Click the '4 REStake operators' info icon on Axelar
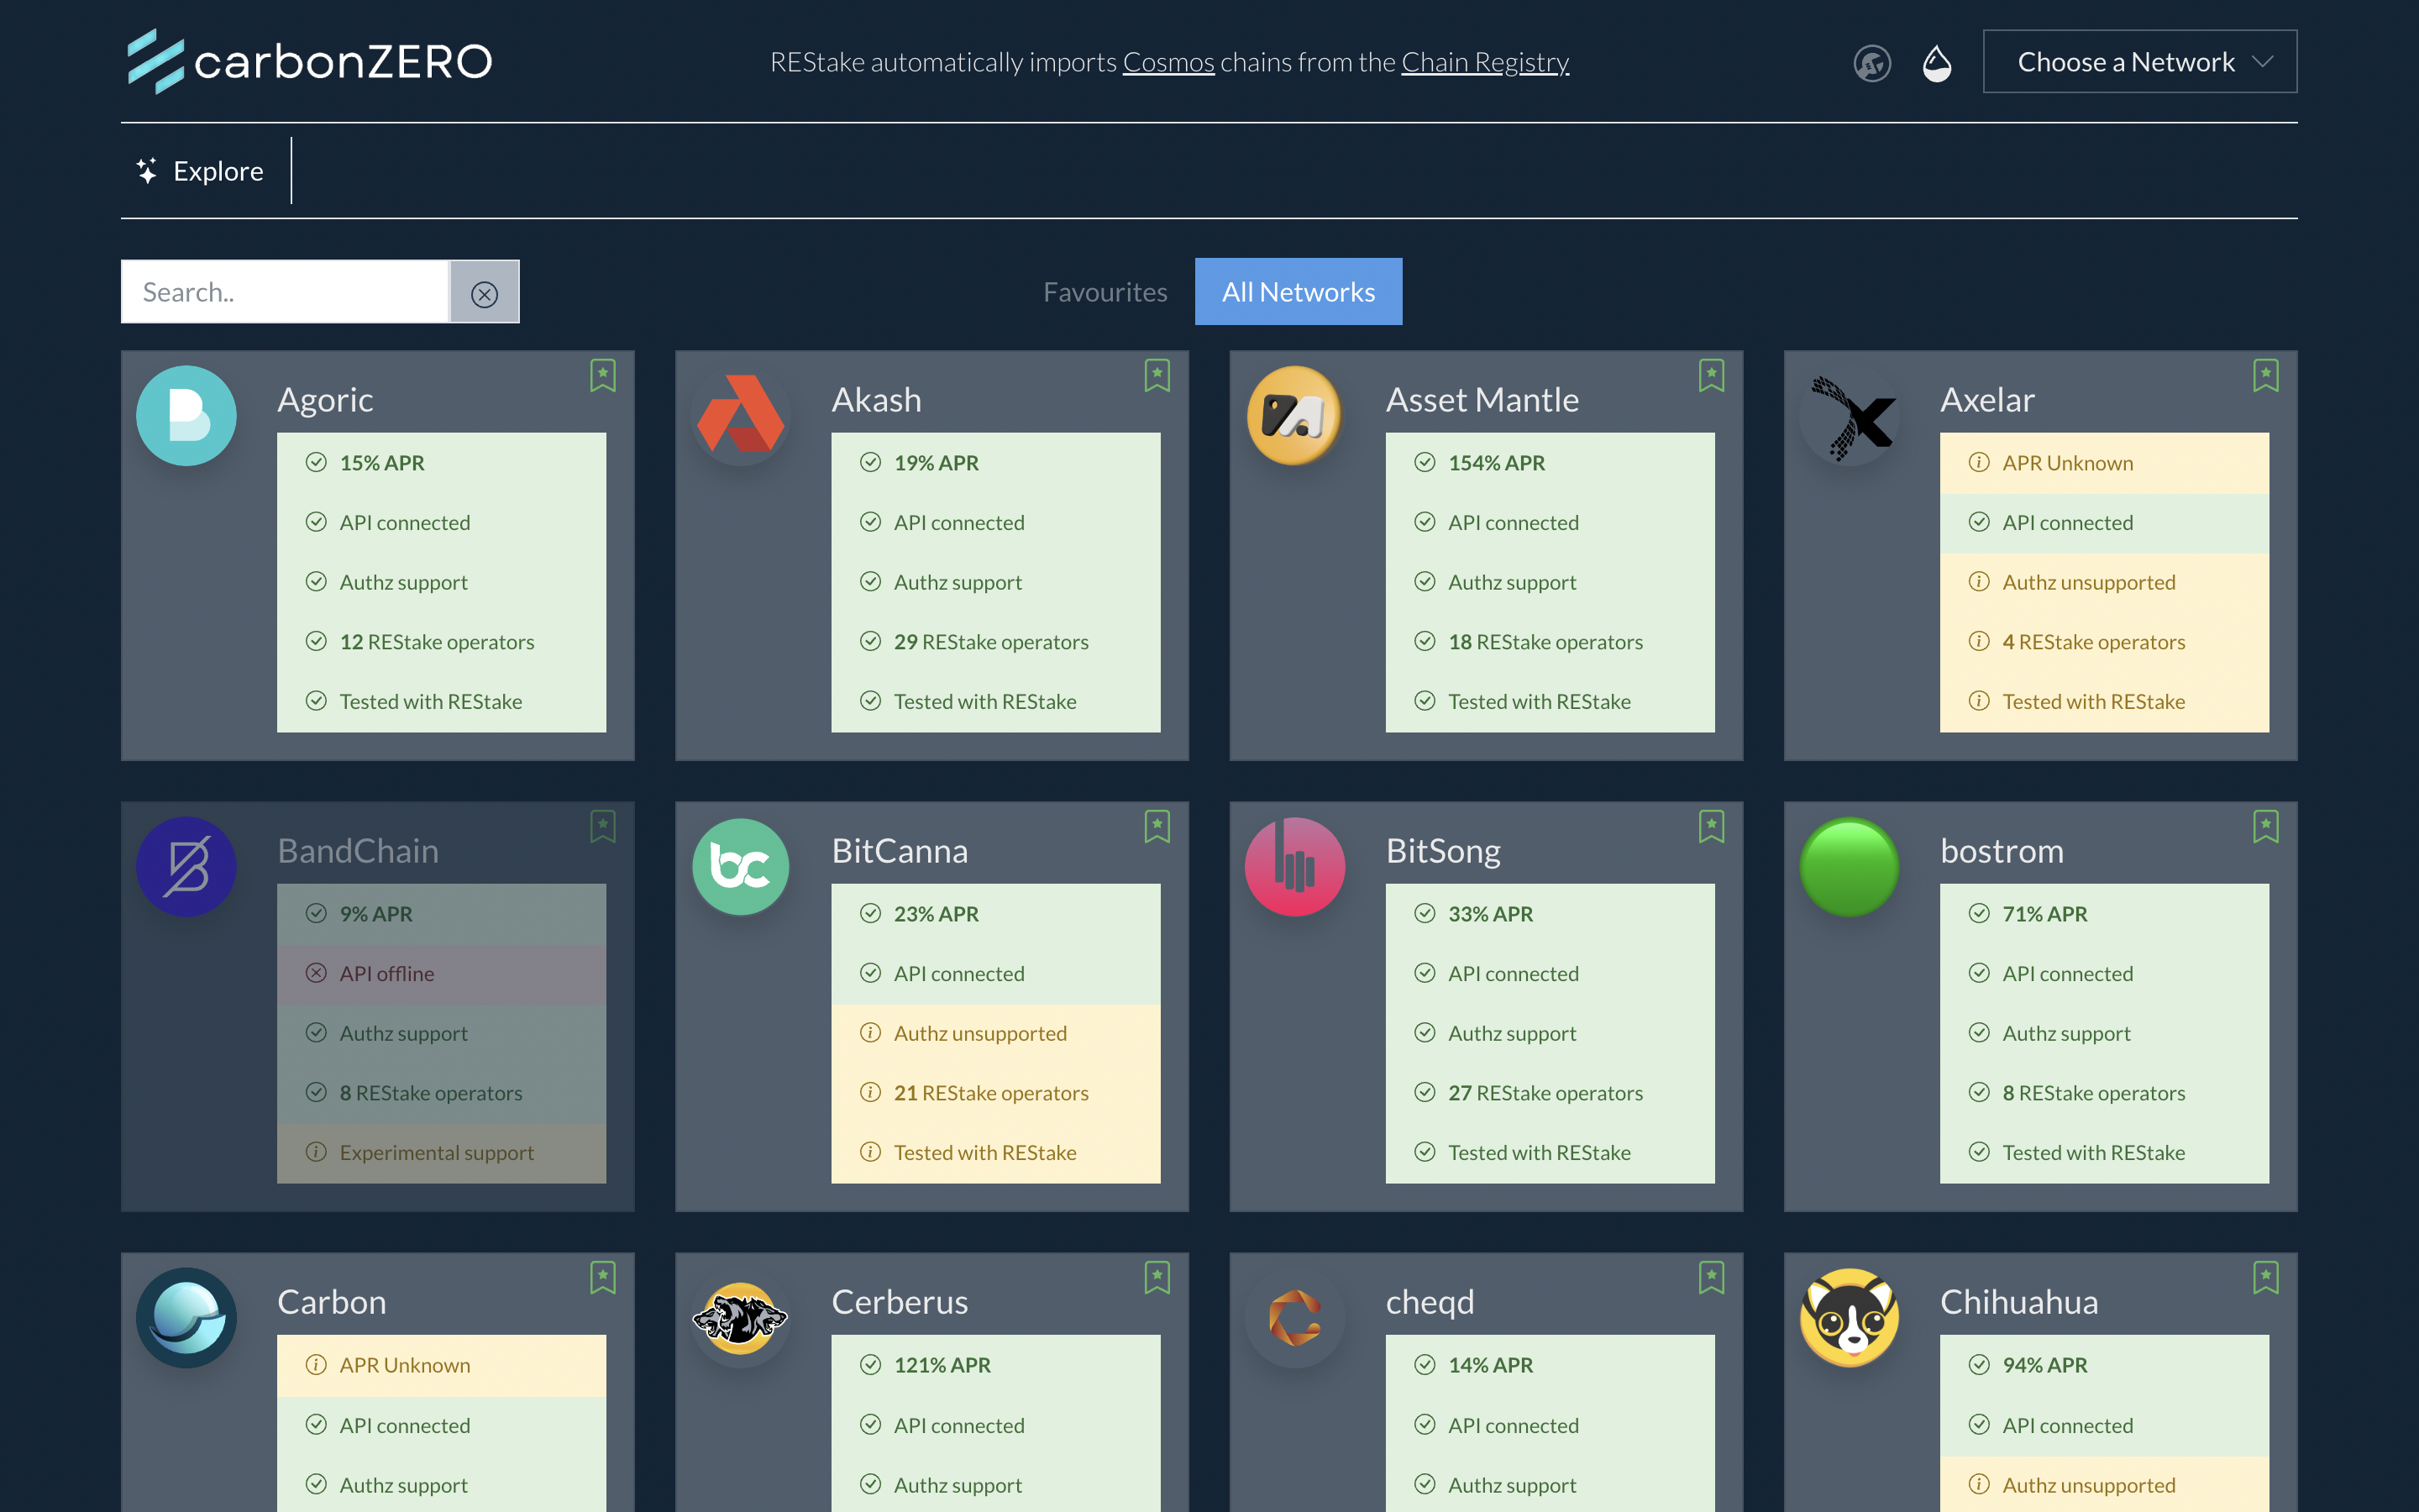 1978,641
